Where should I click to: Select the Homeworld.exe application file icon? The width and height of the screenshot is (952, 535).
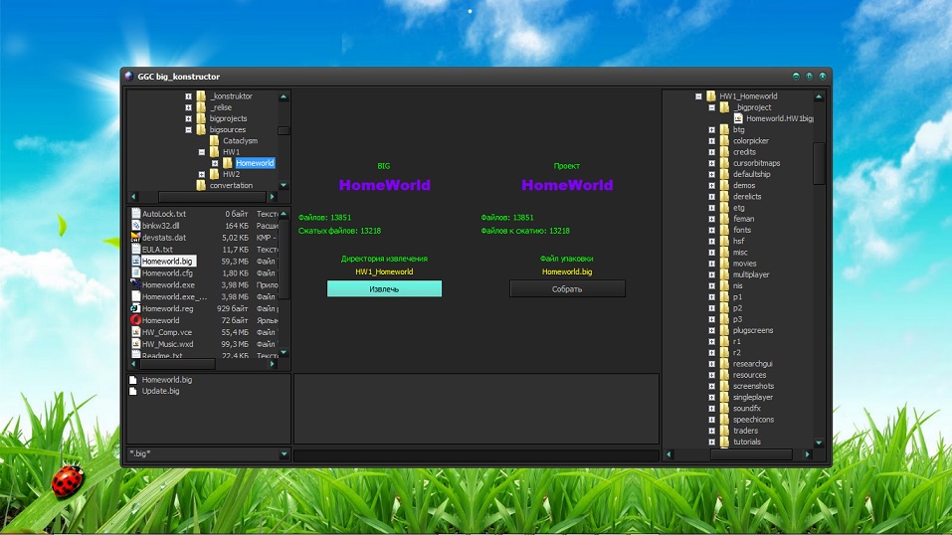coord(135,284)
